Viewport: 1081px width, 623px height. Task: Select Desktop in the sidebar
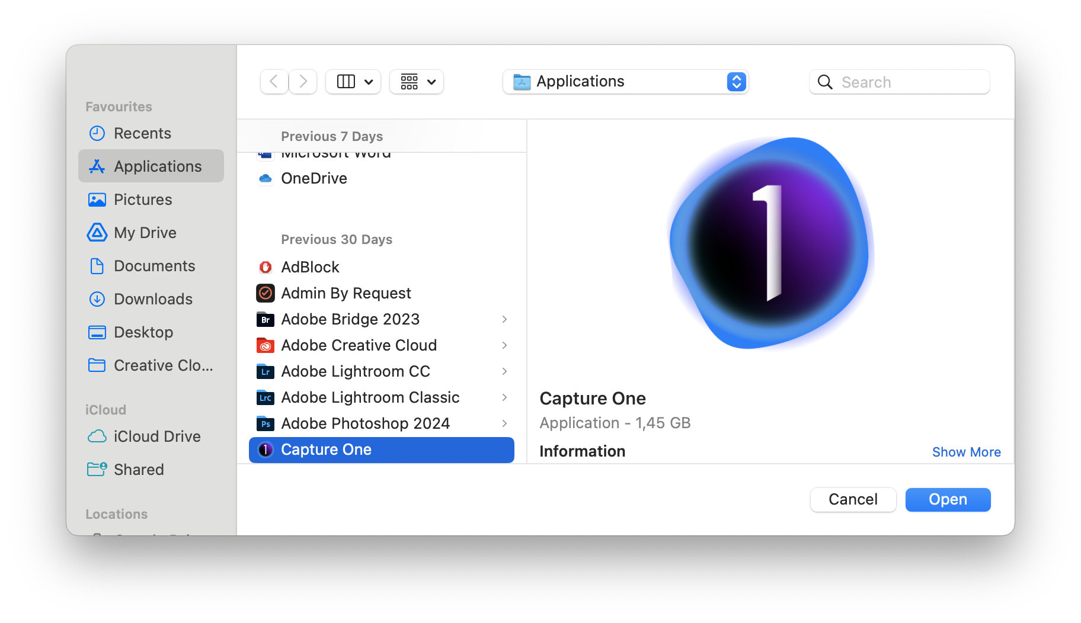pos(151,332)
